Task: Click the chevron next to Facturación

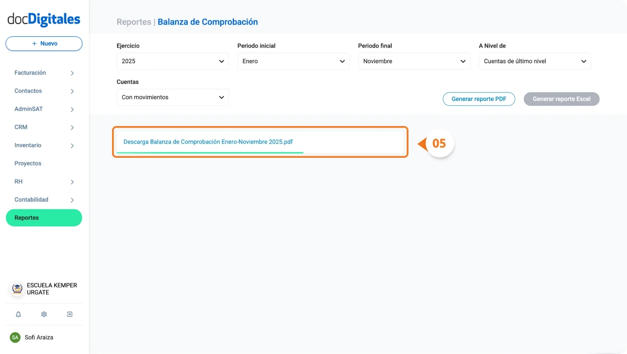Action: pos(72,72)
